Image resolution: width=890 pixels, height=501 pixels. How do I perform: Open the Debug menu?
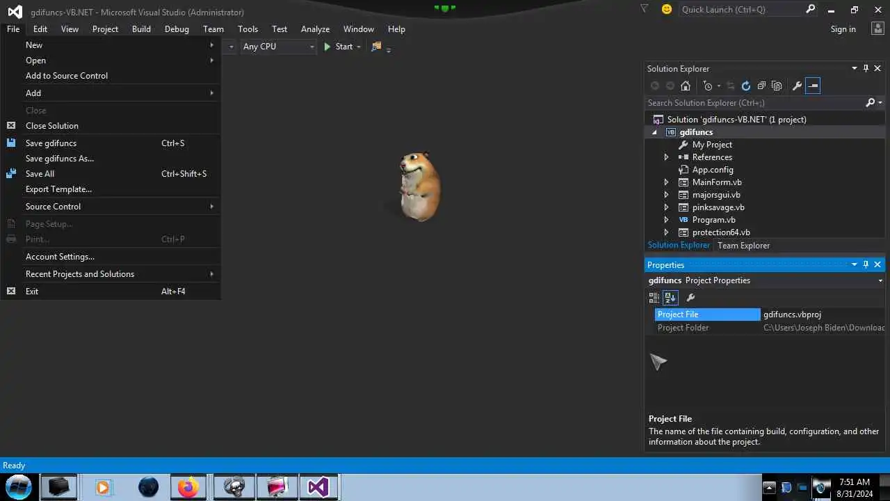pyautogui.click(x=177, y=29)
